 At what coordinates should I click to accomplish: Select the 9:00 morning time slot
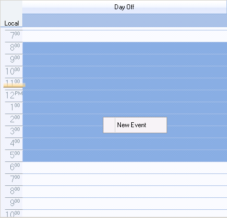[x=125, y=60]
